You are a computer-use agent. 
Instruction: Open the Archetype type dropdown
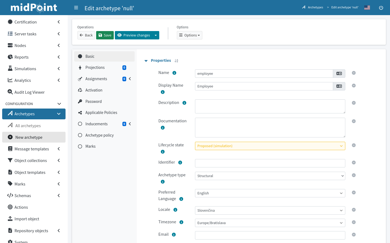270,176
